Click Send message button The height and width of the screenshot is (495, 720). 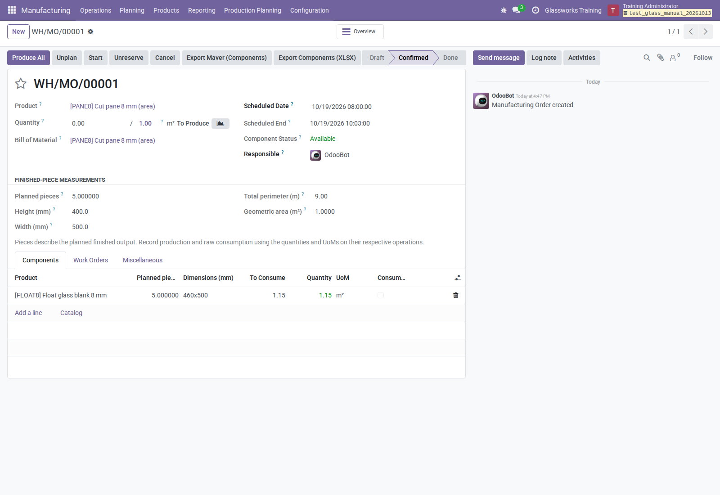499,58
